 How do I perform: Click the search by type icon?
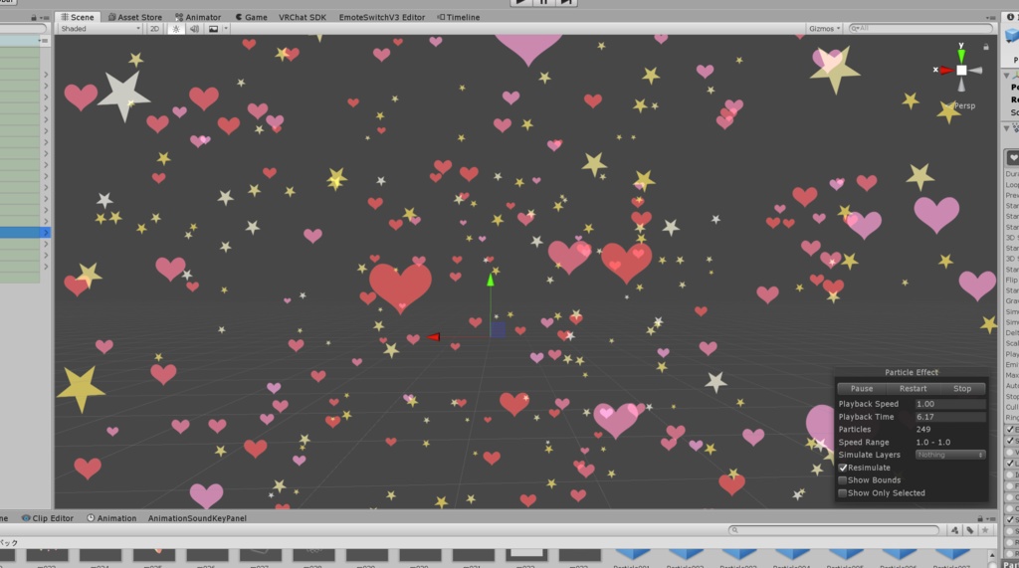(x=954, y=530)
